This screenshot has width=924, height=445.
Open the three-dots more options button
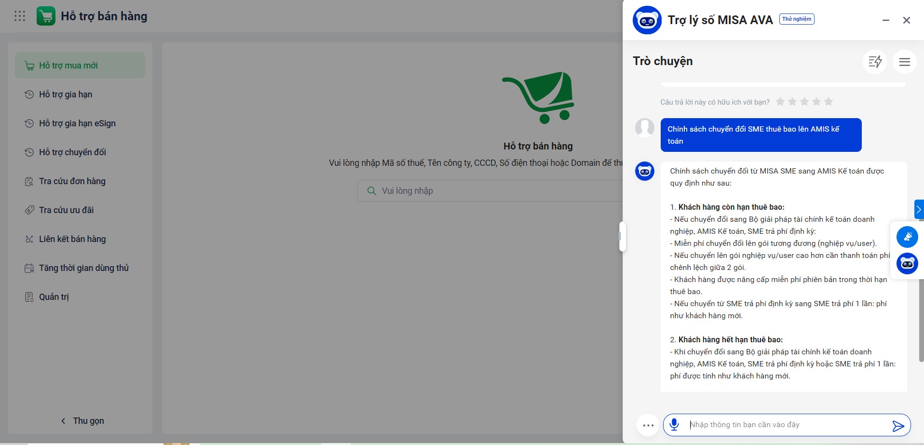648,425
